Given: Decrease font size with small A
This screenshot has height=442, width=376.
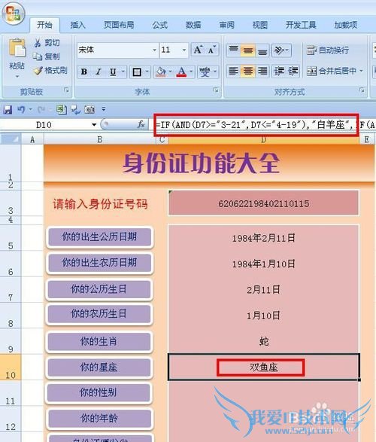Looking at the screenshot, I should tap(211, 50).
